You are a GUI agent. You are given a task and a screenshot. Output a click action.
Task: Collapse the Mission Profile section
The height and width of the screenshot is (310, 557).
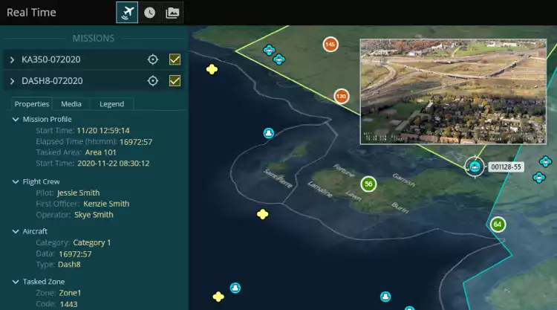tap(16, 119)
